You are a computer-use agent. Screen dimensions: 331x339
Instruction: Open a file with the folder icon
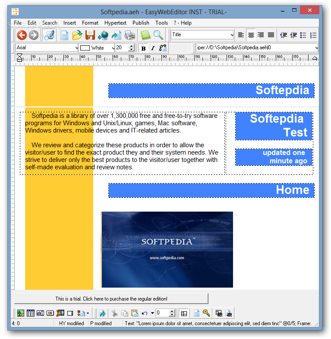(77, 35)
